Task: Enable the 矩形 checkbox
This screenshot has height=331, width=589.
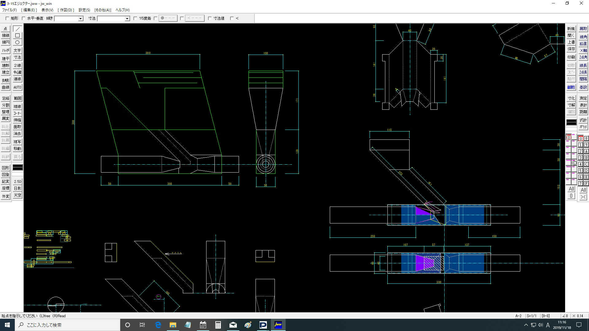Action: pos(8,18)
